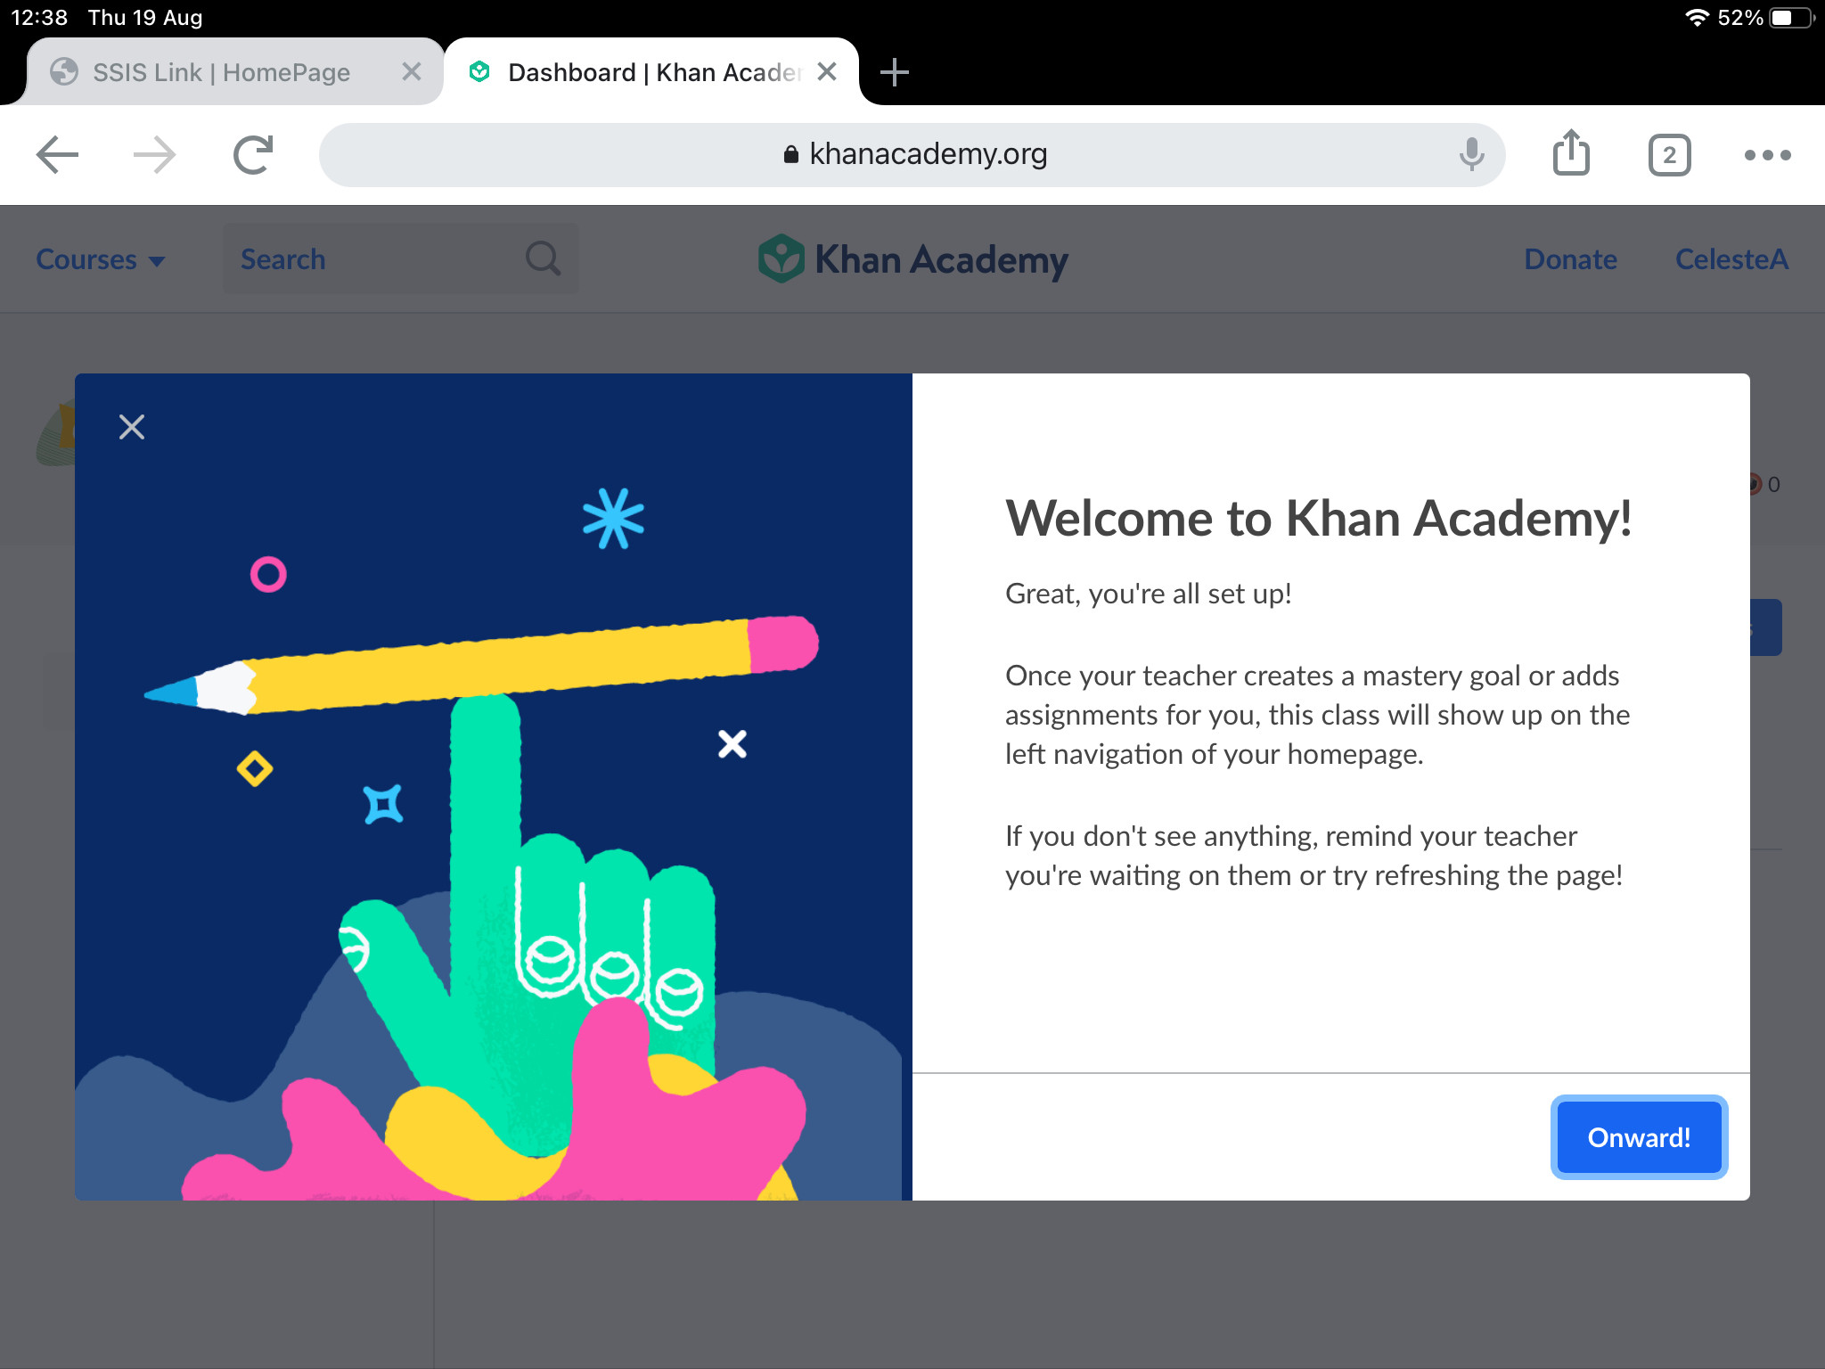Close the SSIS Link tab
The image size is (1825, 1369).
[x=411, y=72]
